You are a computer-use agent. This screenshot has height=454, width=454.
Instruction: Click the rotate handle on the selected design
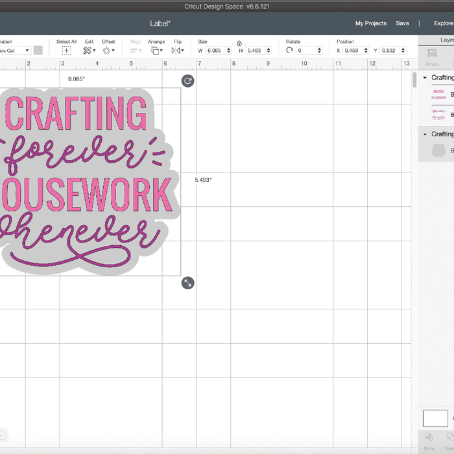click(x=187, y=81)
